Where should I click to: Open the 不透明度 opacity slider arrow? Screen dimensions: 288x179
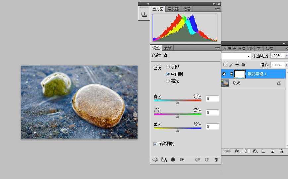pos(286,56)
